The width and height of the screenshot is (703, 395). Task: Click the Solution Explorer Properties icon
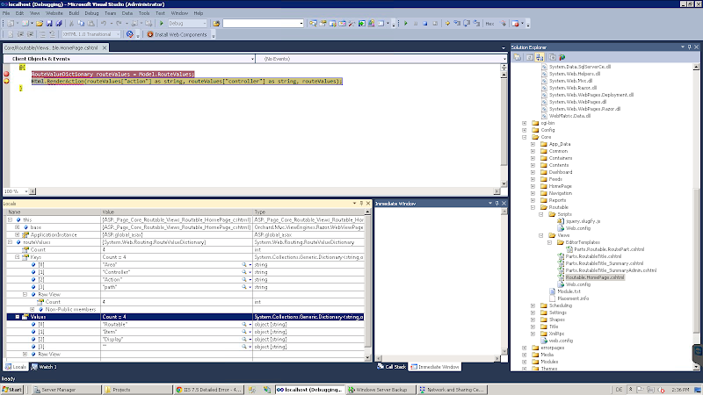[518, 57]
